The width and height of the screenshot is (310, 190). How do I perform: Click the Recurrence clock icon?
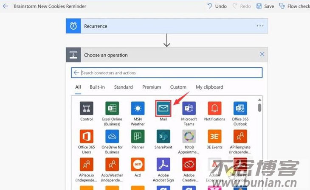pyautogui.click(x=73, y=26)
